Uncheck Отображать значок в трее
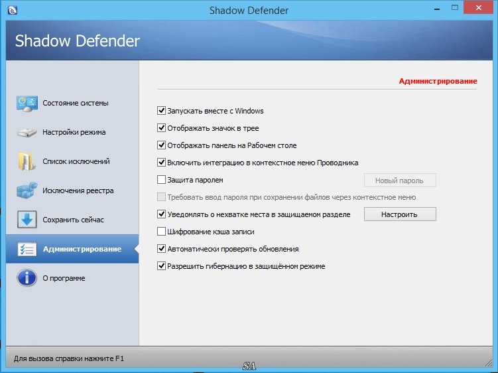498x373 pixels. point(161,128)
